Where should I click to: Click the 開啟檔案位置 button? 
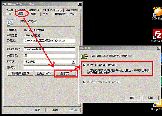pyautogui.click(x=20, y=73)
